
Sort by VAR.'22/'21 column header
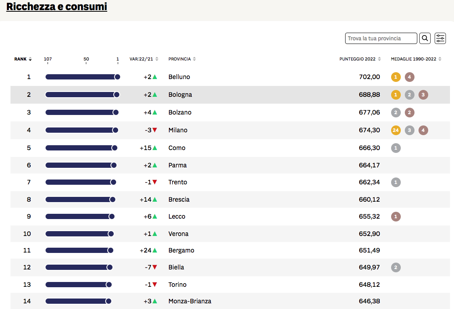144,59
